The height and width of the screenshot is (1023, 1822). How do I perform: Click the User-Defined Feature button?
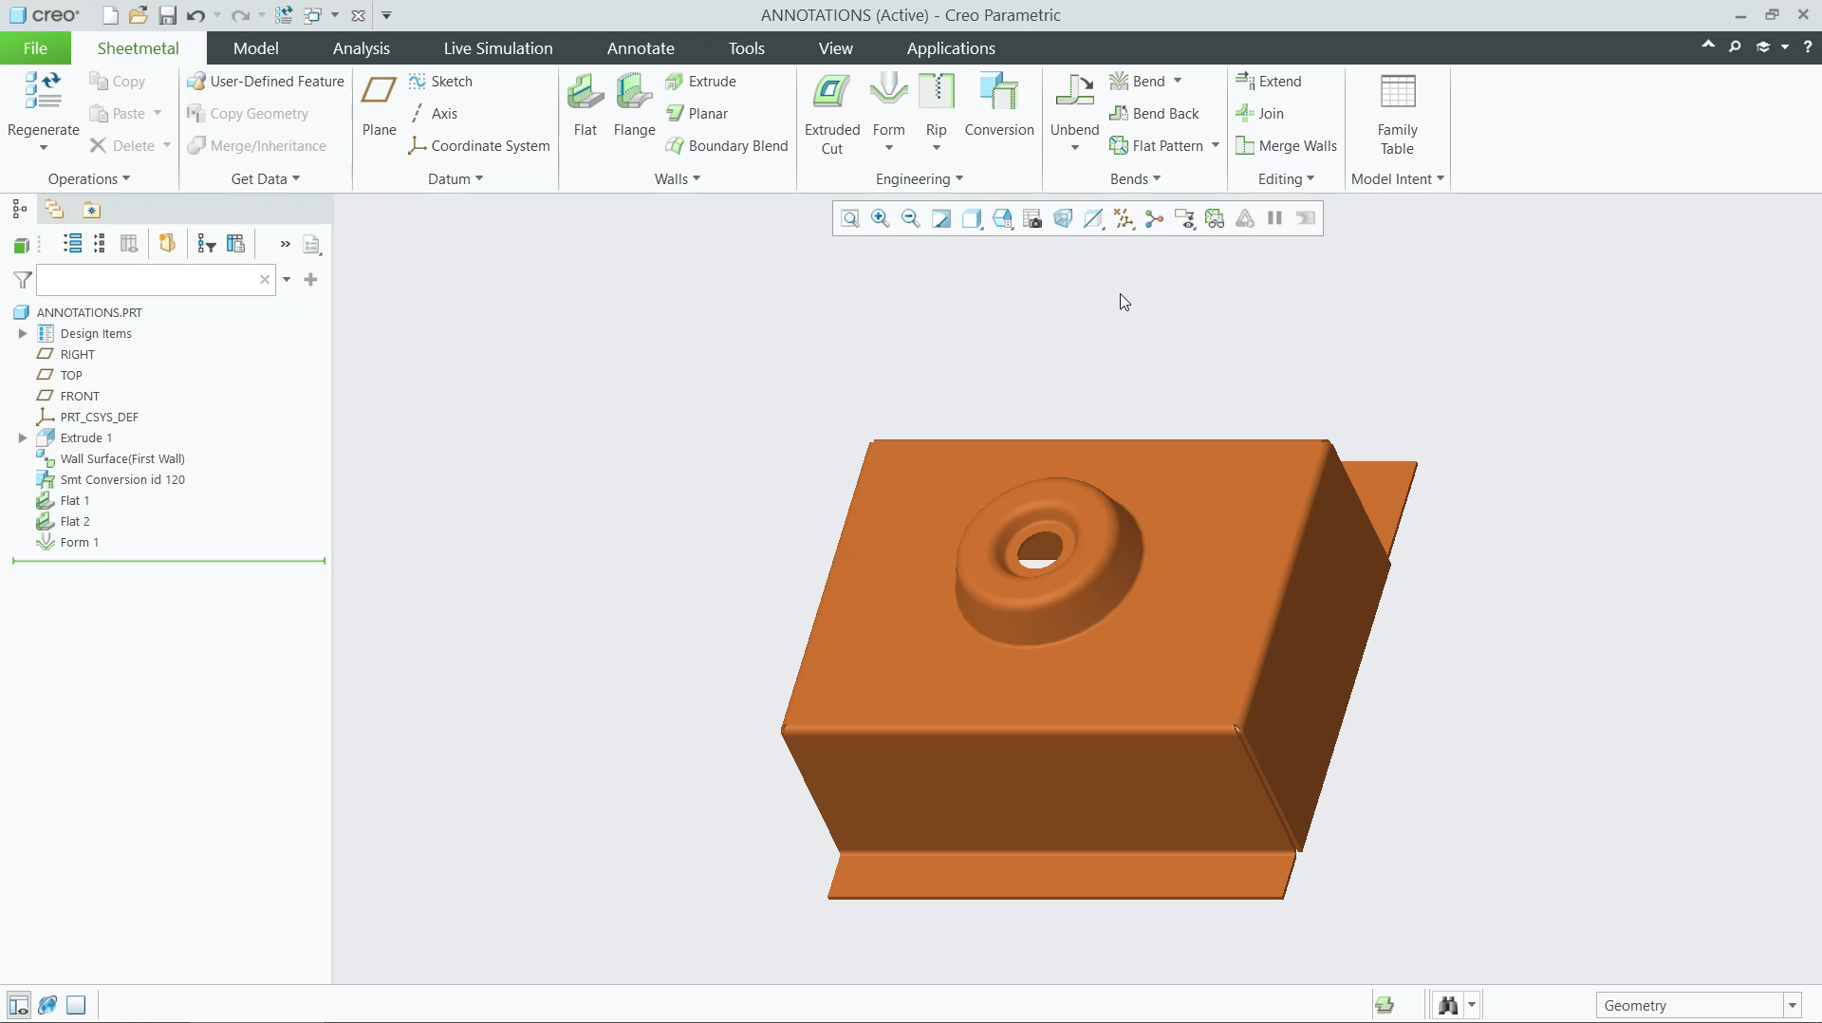[266, 82]
